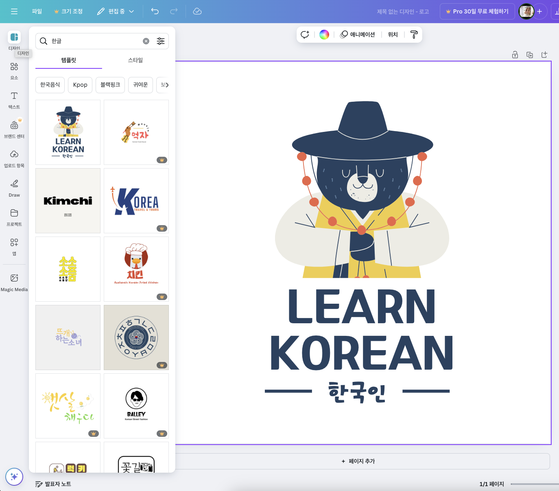This screenshot has height=491, width=559.
Task: Open the 브랜드 센터 panel
Action: [14, 129]
